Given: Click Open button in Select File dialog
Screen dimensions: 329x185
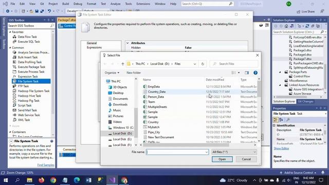Looking at the screenshot, I should pos(222,159).
